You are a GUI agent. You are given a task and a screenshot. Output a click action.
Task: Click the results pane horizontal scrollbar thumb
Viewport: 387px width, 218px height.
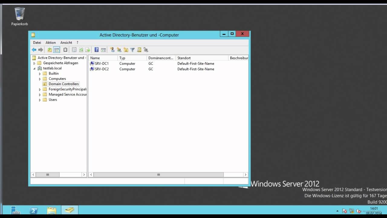click(x=158, y=175)
